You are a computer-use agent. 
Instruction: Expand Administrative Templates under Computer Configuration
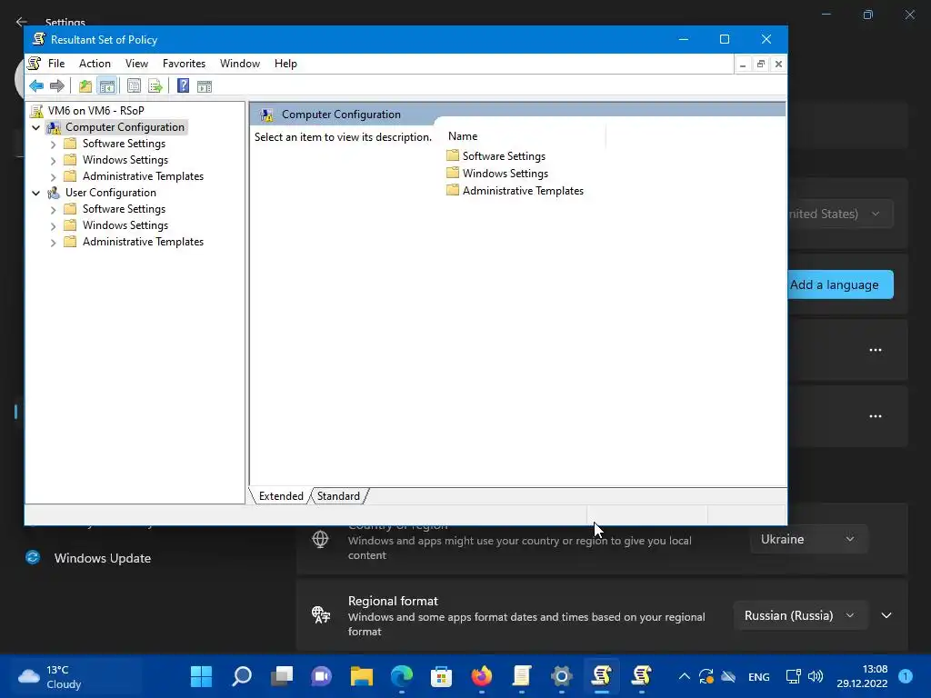tap(53, 177)
